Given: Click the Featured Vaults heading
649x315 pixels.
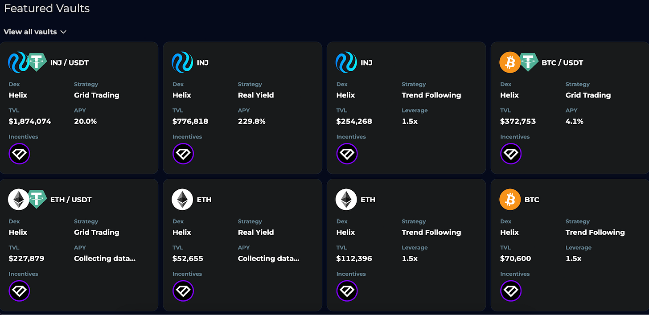Looking at the screenshot, I should point(47,8).
